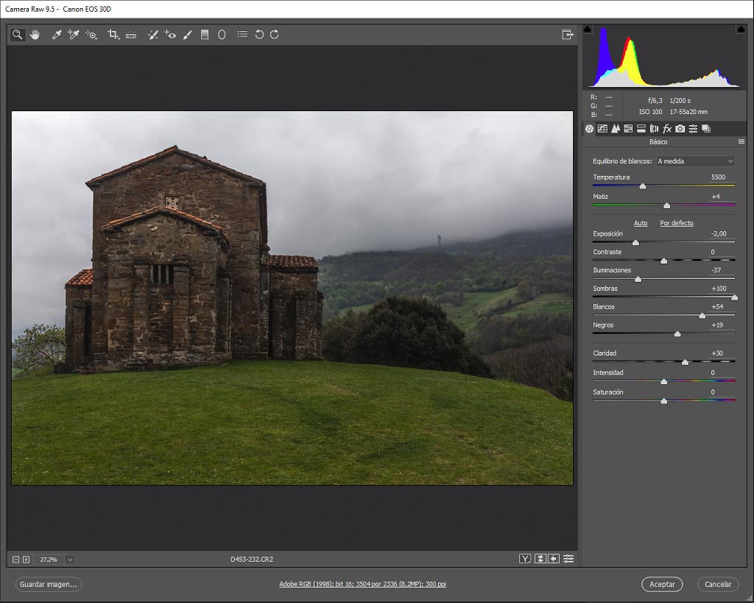Cycle before/after preview views
Viewport: 754px width, 603px height.
(x=525, y=559)
